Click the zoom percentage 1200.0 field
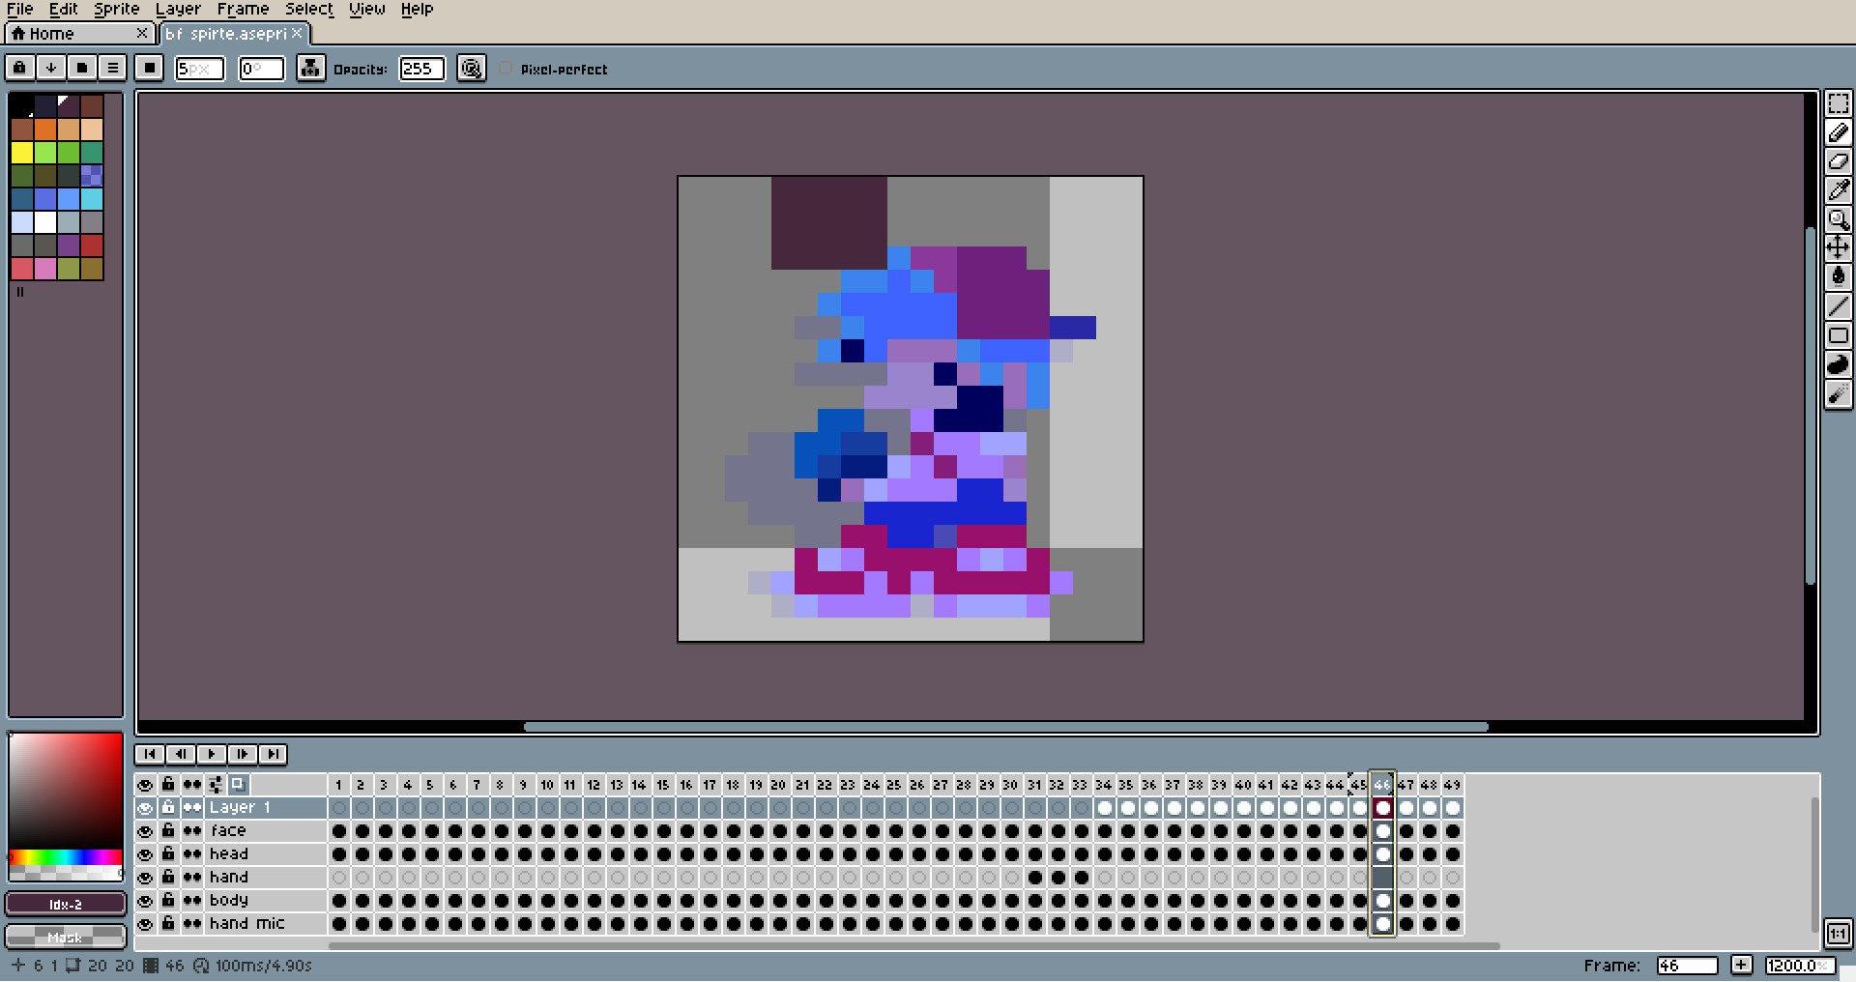Image resolution: width=1856 pixels, height=982 pixels. 1800,965
